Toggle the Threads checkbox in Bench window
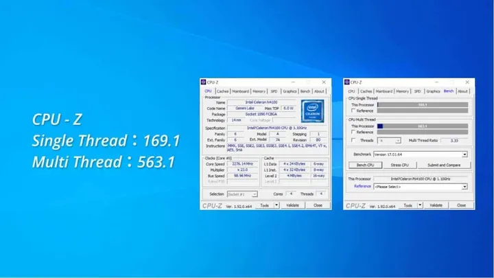The height and width of the screenshot is (278, 494). coord(353,140)
